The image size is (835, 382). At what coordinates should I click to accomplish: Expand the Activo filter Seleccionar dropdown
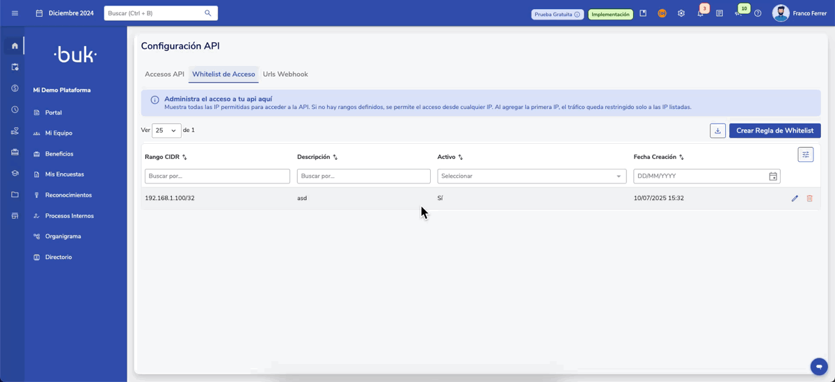(531, 176)
